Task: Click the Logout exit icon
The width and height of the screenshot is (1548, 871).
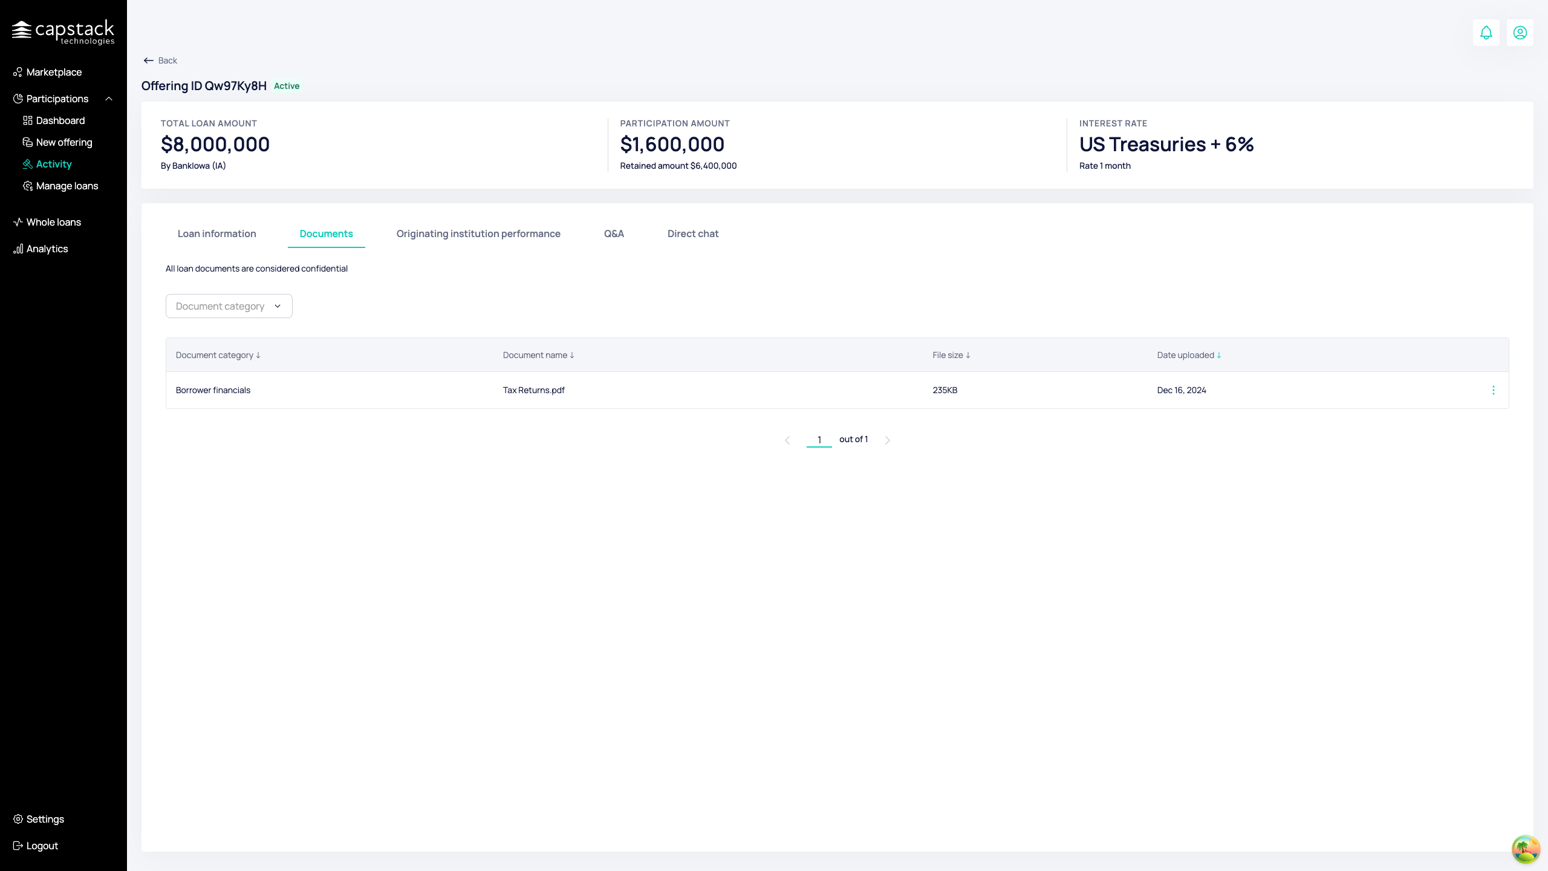Action: tap(18, 846)
